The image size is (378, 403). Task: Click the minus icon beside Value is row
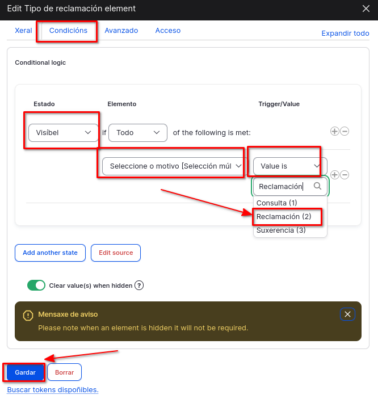pos(345,175)
